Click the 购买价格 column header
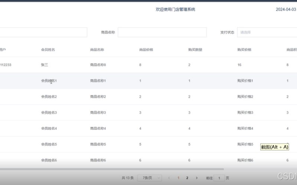This screenshot has height=185, width=297. coord(244,50)
